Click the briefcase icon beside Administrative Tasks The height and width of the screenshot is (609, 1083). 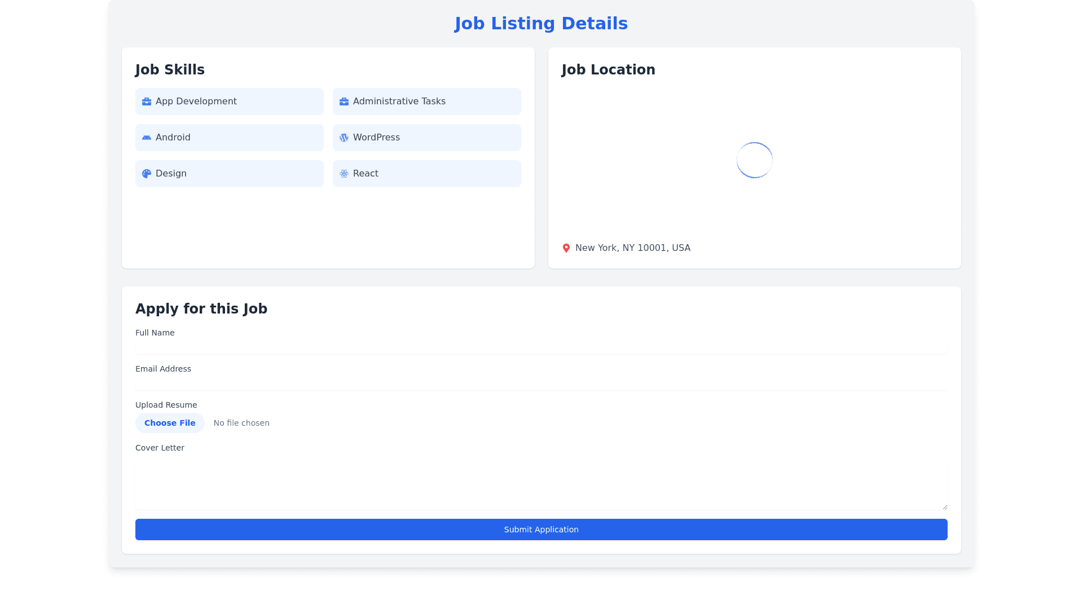point(344,101)
